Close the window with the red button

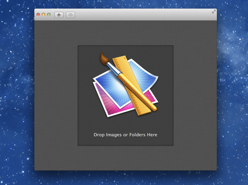(38, 15)
